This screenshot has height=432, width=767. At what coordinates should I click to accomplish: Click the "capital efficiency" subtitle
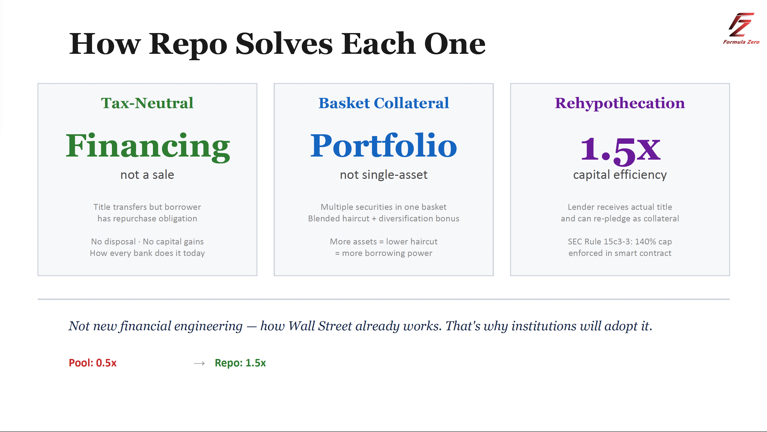pos(620,175)
